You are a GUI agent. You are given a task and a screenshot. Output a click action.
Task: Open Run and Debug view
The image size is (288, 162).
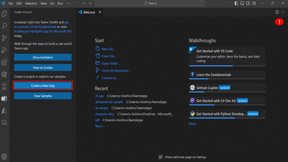click(4, 50)
